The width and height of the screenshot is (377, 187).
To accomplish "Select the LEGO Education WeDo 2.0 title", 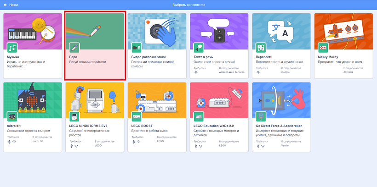I will click(213, 126).
